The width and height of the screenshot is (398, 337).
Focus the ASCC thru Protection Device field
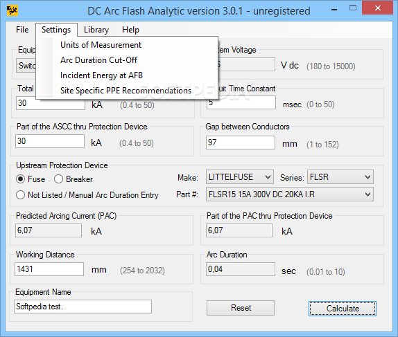click(50, 141)
